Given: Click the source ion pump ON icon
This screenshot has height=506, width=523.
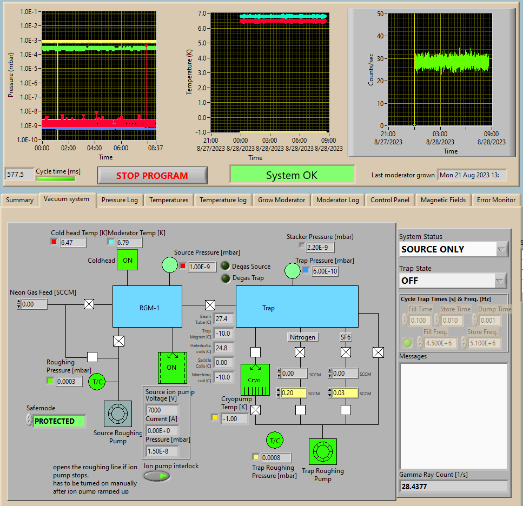Looking at the screenshot, I should 171,367.
